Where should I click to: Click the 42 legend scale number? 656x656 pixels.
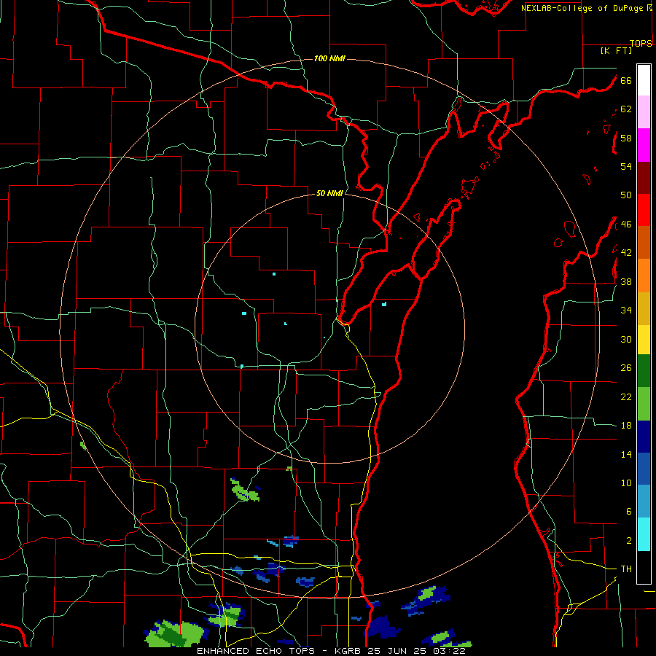(x=626, y=253)
